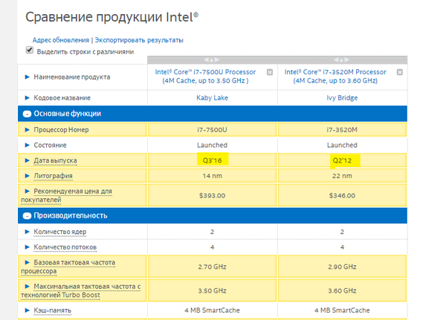The height and width of the screenshot is (320, 446).
Task: Remove i7-7500U processor from comparison
Action: coord(270,72)
